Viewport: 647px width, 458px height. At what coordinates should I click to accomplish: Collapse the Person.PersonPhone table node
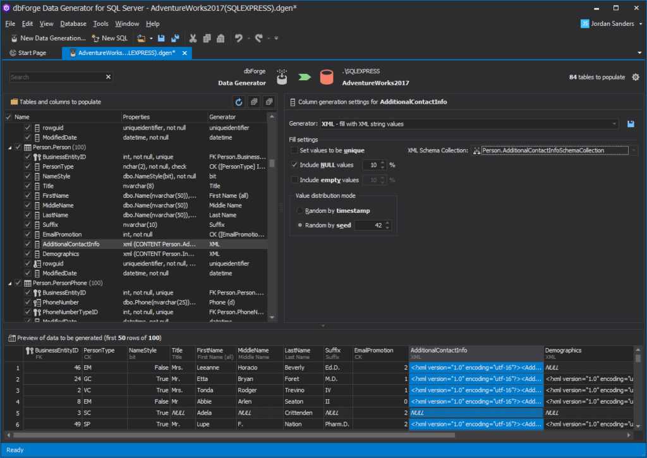pyautogui.click(x=10, y=283)
